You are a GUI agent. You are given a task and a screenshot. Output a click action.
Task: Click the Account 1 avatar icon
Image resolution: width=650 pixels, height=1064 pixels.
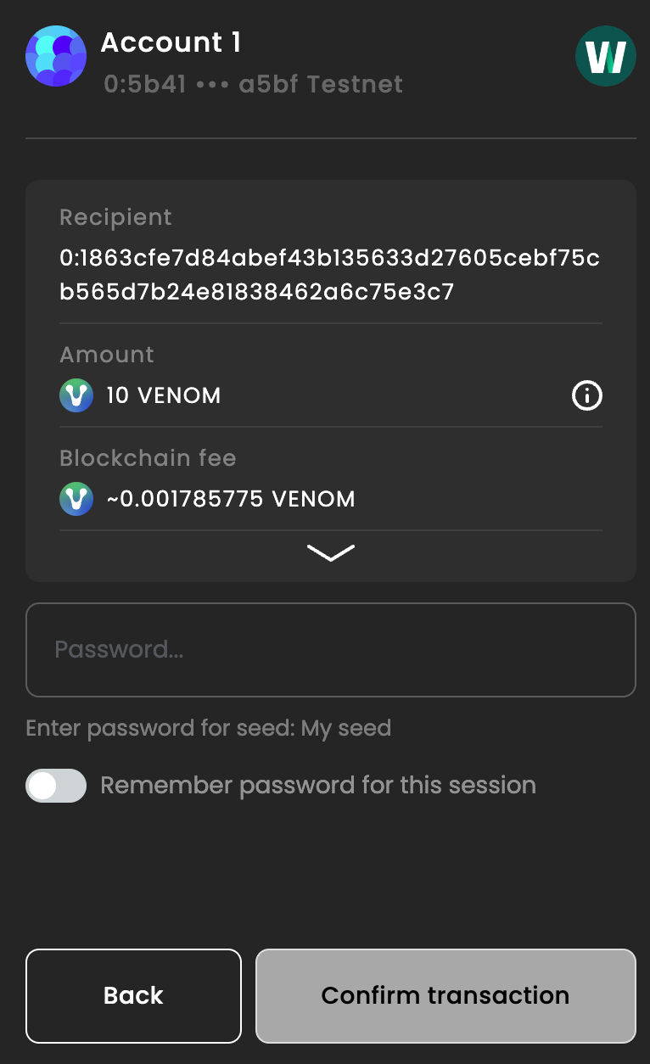(x=55, y=56)
